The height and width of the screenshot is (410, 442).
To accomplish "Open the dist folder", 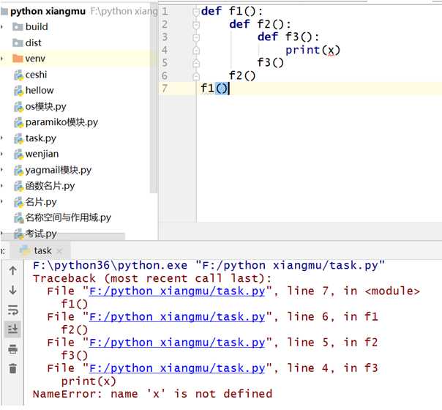I will 33,43.
